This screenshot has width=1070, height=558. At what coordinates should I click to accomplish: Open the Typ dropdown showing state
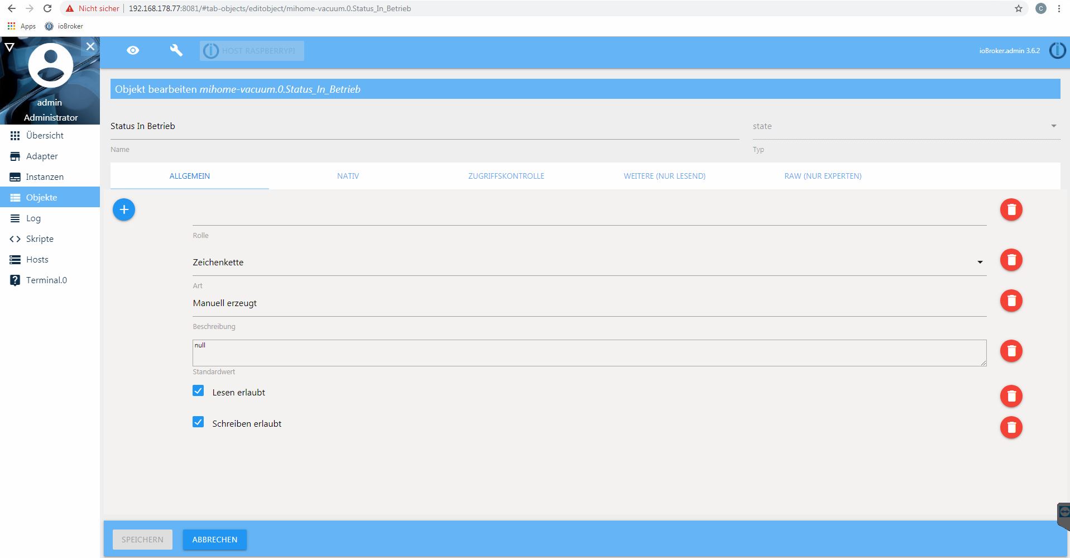(906, 126)
